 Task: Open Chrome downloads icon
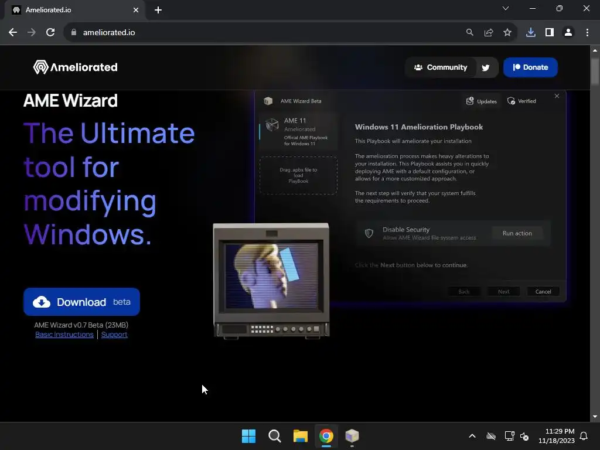click(x=530, y=33)
